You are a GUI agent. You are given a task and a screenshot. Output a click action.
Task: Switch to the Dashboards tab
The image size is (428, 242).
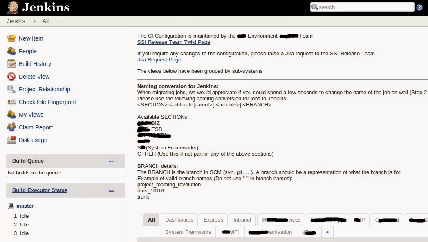point(179,220)
